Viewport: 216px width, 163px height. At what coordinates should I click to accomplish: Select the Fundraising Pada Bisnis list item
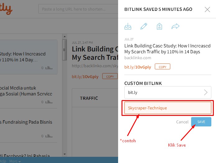click(29, 126)
